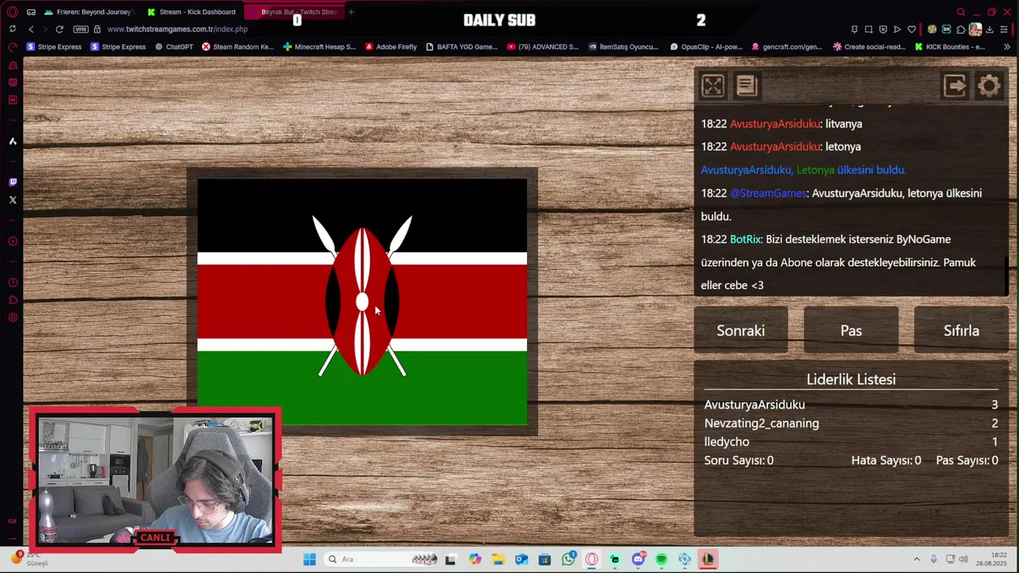Open Minecraft Hesap S... bookmark
Screen dimensions: 1019x573
click(x=320, y=47)
